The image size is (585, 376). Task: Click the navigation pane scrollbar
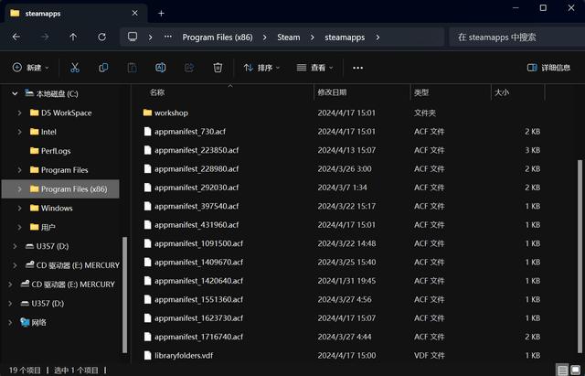[124, 295]
